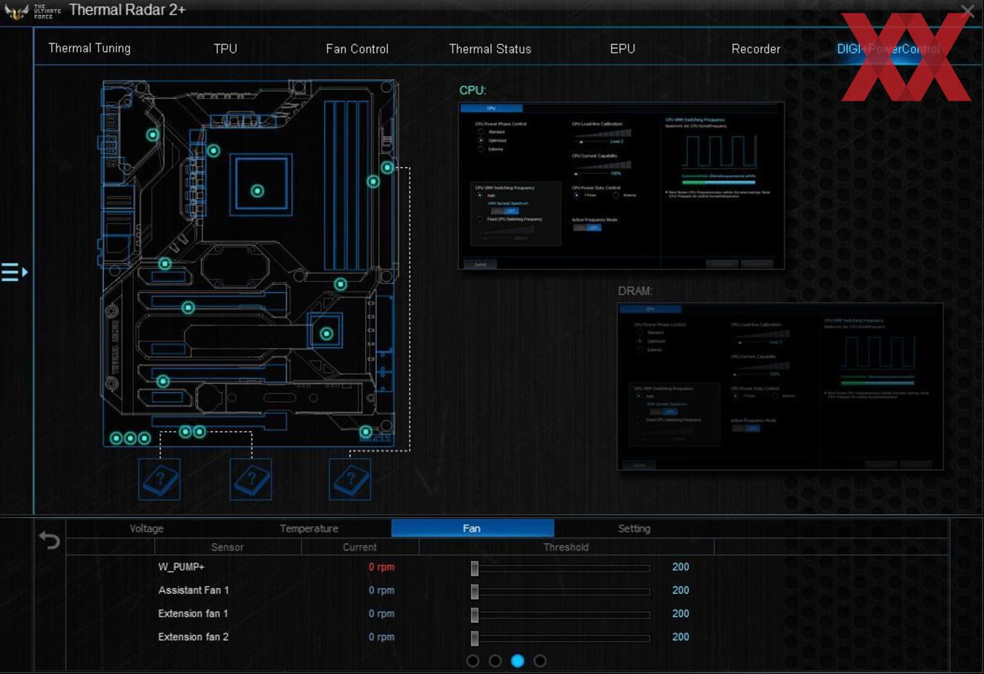Select the highlighted third page dot
The height and width of the screenshot is (674, 984).
(x=517, y=660)
